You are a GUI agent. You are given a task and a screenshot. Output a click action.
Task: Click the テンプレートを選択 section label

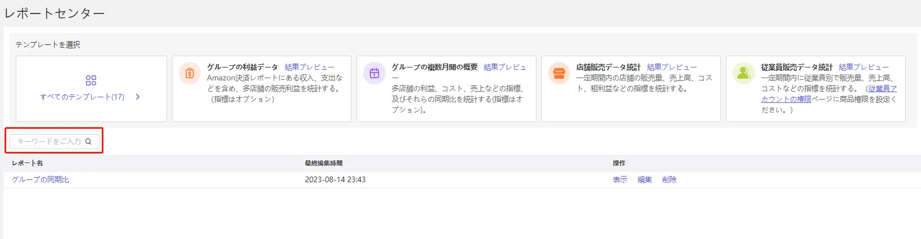(x=48, y=44)
